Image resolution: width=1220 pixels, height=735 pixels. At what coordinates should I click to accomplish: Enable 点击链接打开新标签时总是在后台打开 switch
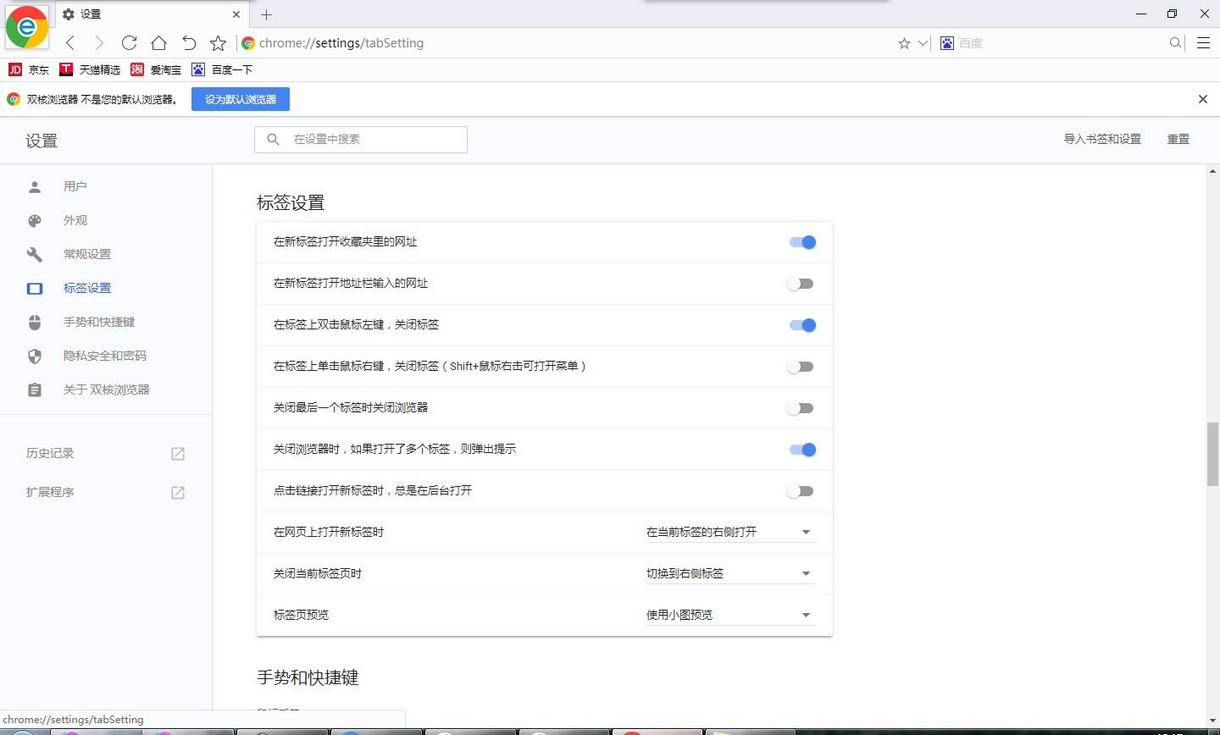coord(800,491)
